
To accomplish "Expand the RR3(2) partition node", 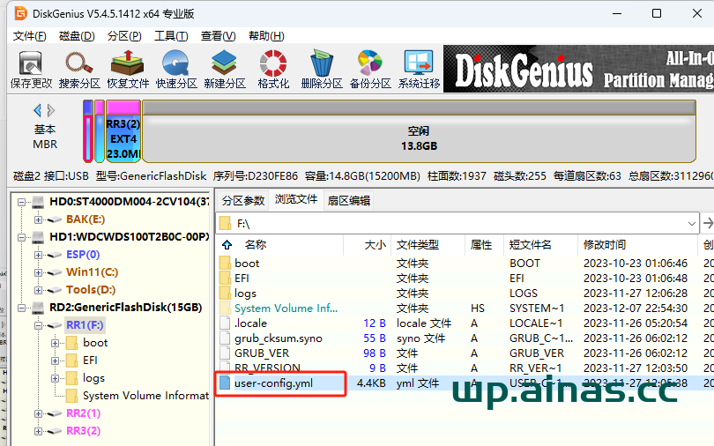I will click(38, 431).
